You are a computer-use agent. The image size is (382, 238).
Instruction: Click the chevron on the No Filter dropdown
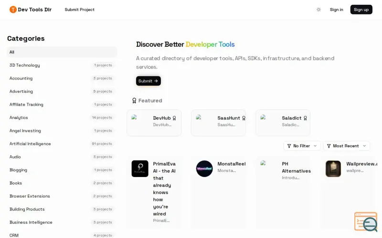point(315,146)
